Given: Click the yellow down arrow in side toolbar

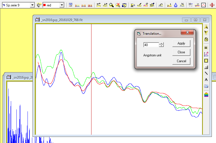Looking at the screenshot, I should (206, 33).
